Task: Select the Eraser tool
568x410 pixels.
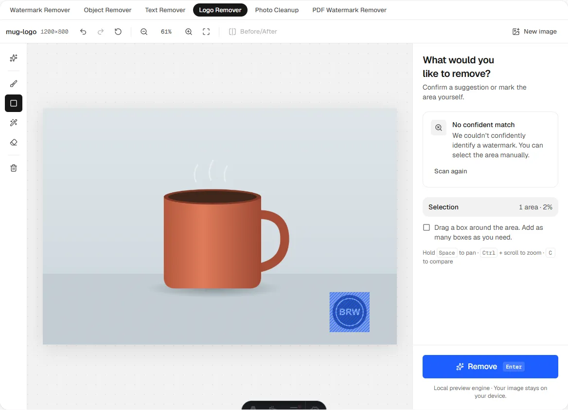Action: tap(14, 143)
